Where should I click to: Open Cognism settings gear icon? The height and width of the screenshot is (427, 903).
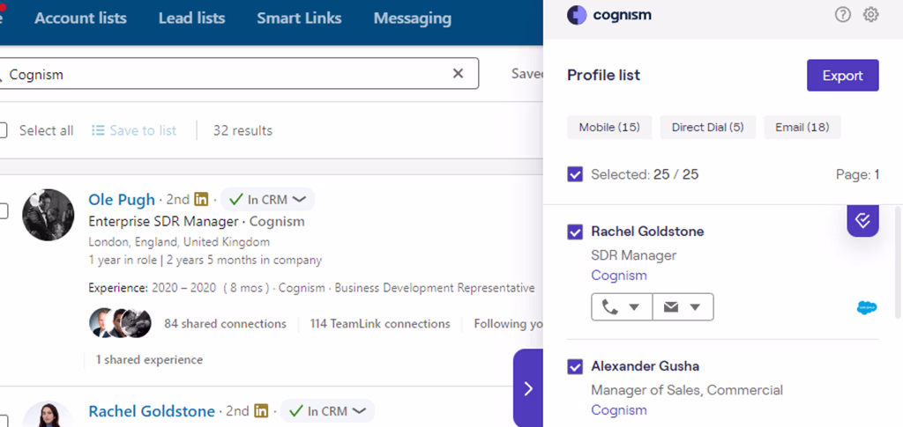tap(870, 15)
